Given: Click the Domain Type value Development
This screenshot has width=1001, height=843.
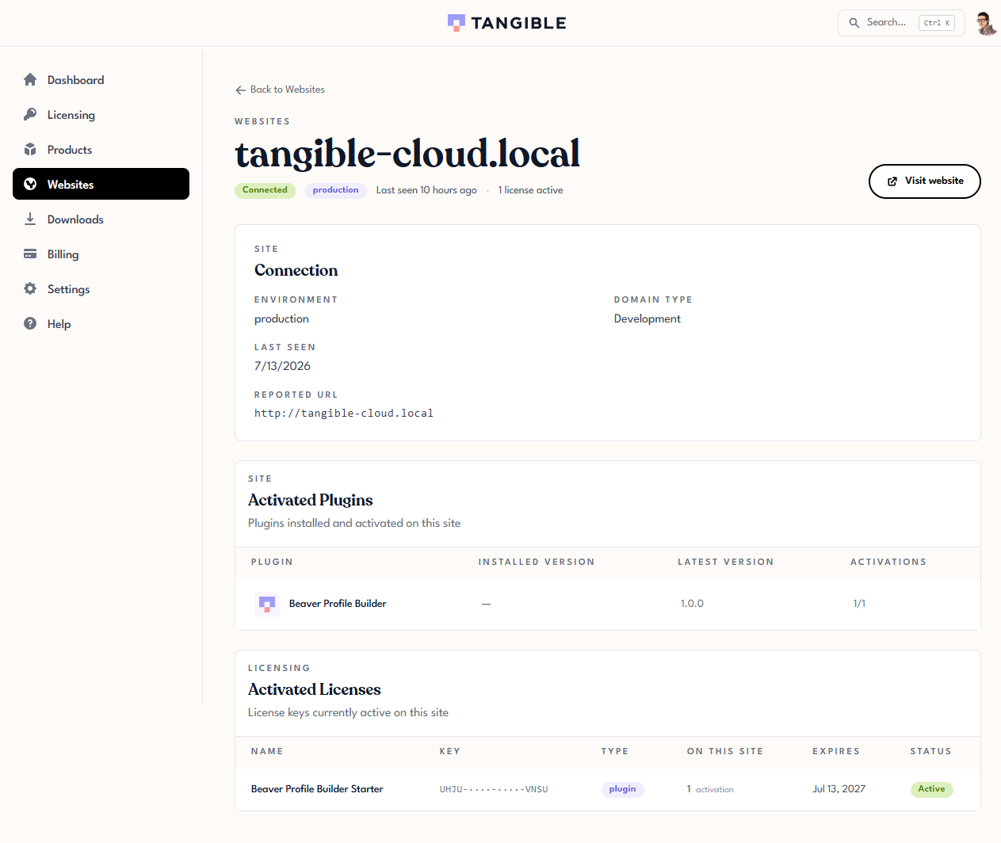Looking at the screenshot, I should click(x=647, y=319).
